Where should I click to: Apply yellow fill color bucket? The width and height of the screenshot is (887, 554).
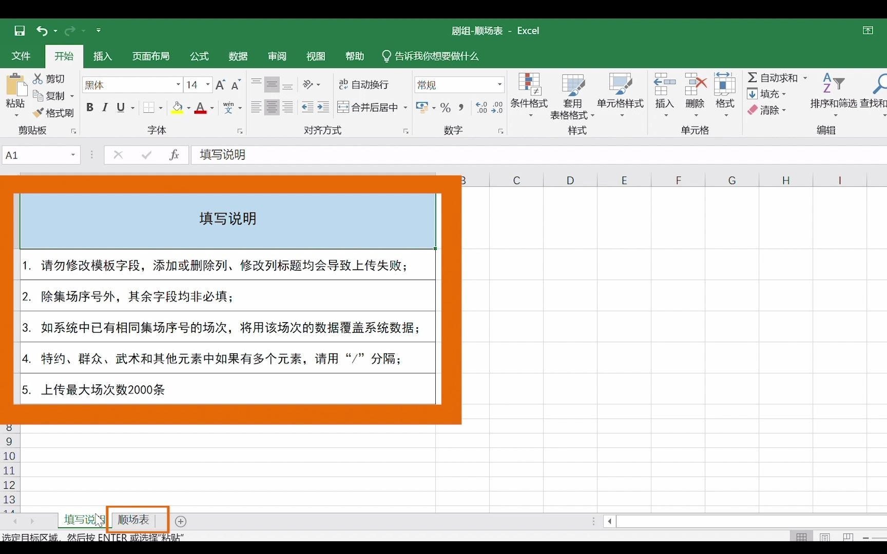178,107
